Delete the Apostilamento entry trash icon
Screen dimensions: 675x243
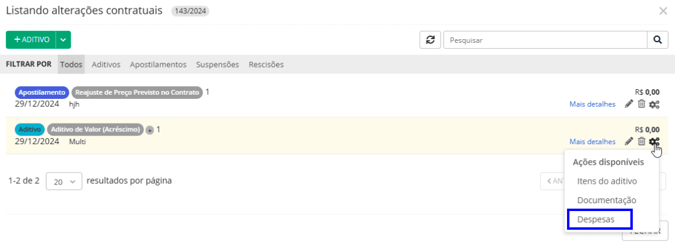click(641, 104)
